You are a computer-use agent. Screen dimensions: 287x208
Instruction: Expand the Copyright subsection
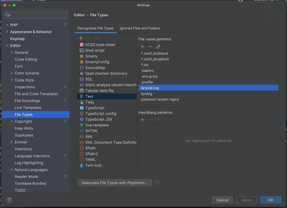point(11,122)
